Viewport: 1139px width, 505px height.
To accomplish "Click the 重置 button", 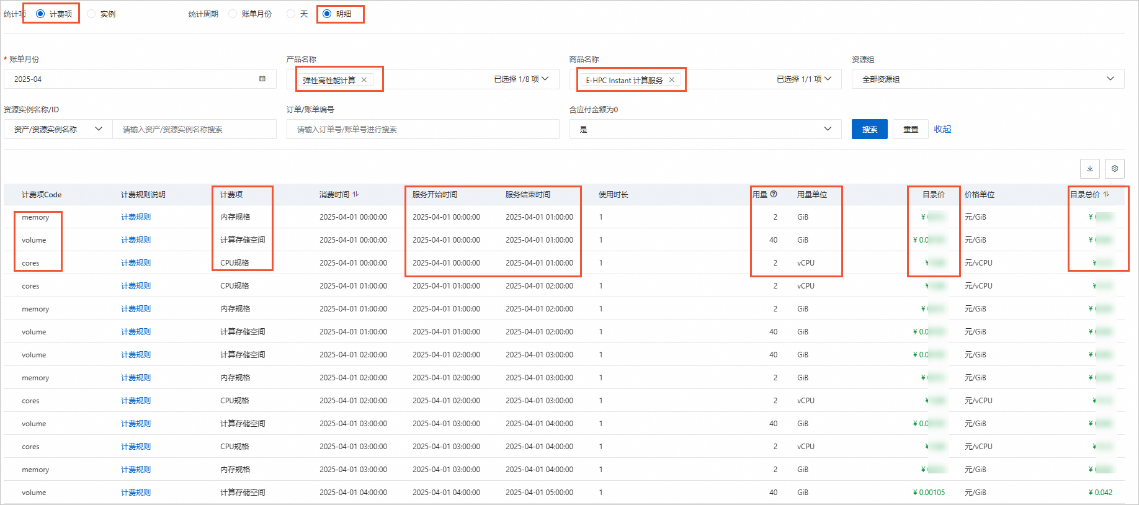I will pyautogui.click(x=911, y=129).
